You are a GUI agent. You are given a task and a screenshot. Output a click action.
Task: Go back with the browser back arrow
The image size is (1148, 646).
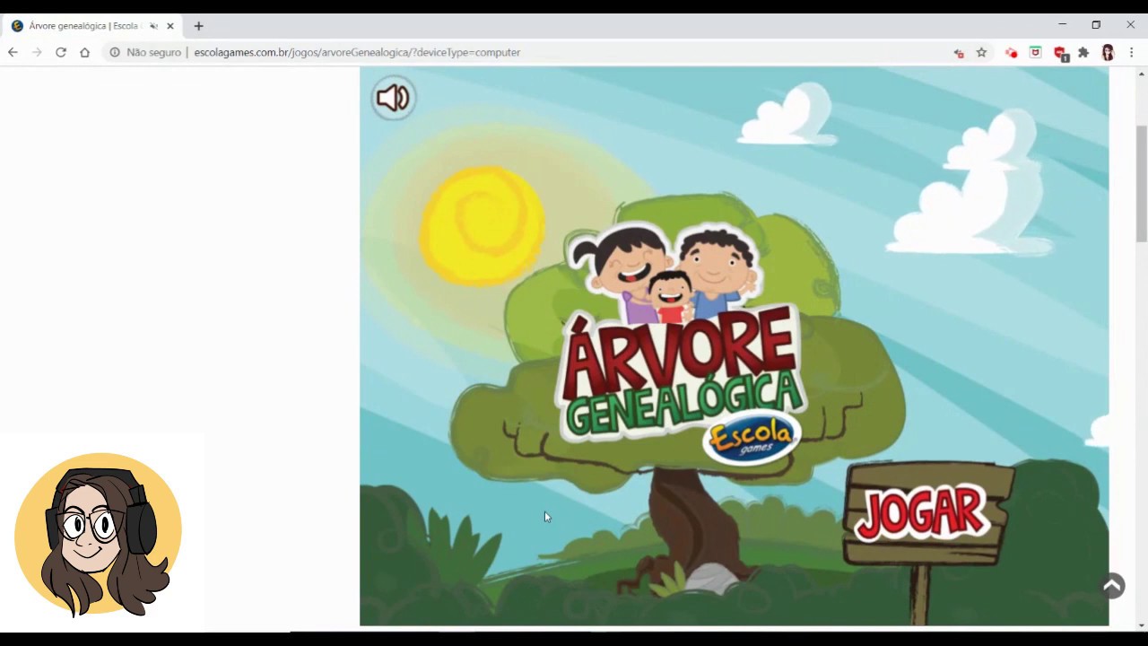[x=13, y=52]
